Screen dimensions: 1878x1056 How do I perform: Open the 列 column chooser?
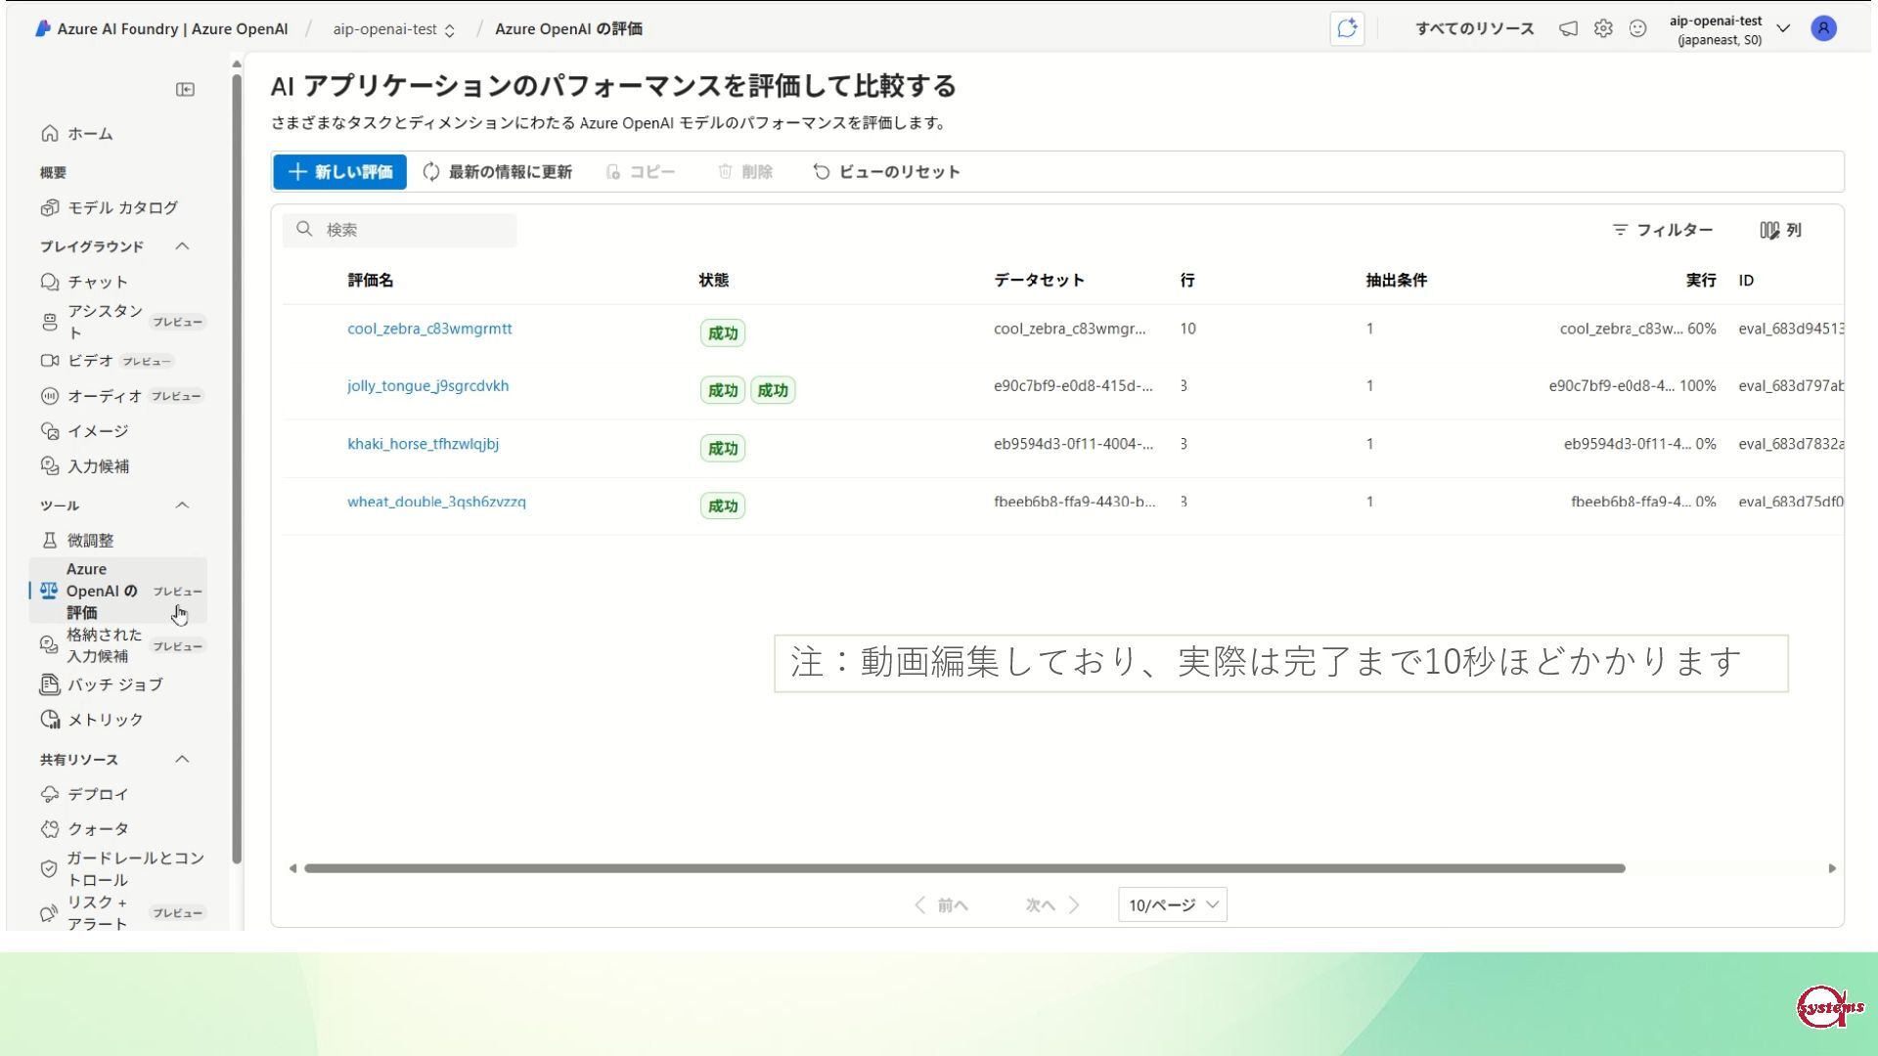click(1780, 230)
